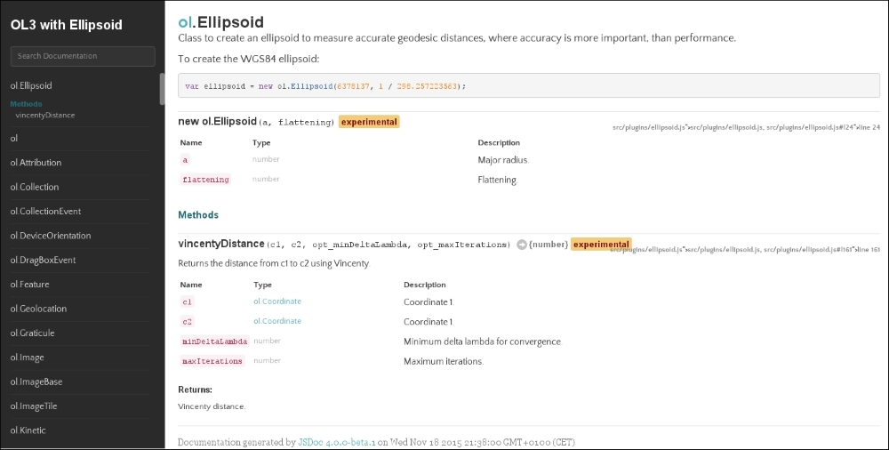Select ol.Ellipsoid in the sidebar

click(x=31, y=85)
